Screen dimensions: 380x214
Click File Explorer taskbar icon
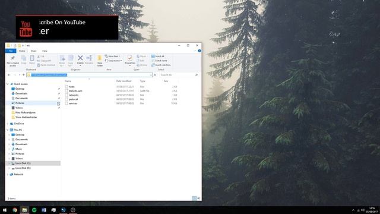[24, 210]
